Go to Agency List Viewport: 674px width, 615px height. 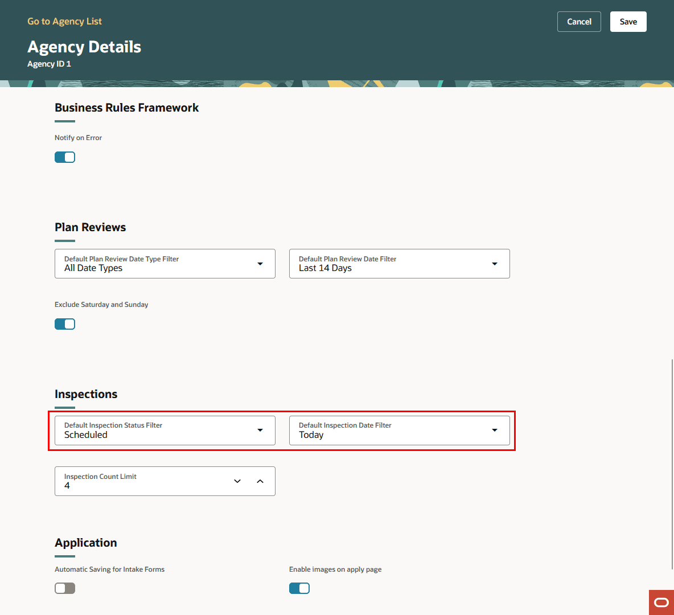(64, 21)
